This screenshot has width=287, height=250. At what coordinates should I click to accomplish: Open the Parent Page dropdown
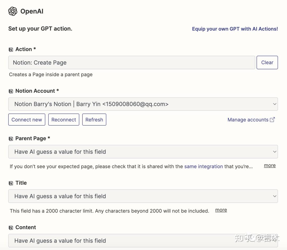click(x=143, y=151)
